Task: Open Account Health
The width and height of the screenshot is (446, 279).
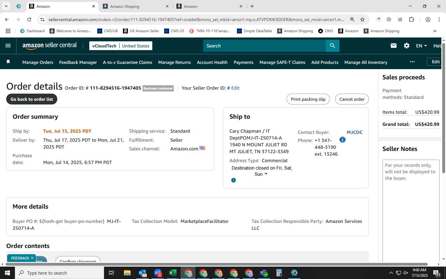Action: coord(212,62)
